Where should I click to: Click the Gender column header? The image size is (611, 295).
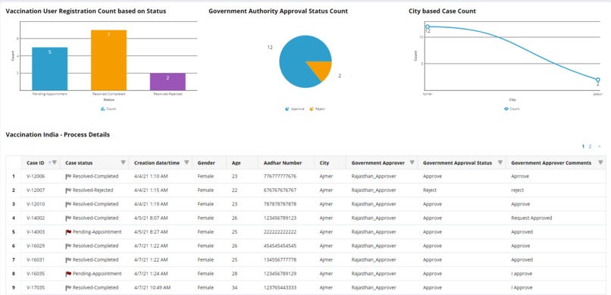click(x=206, y=163)
